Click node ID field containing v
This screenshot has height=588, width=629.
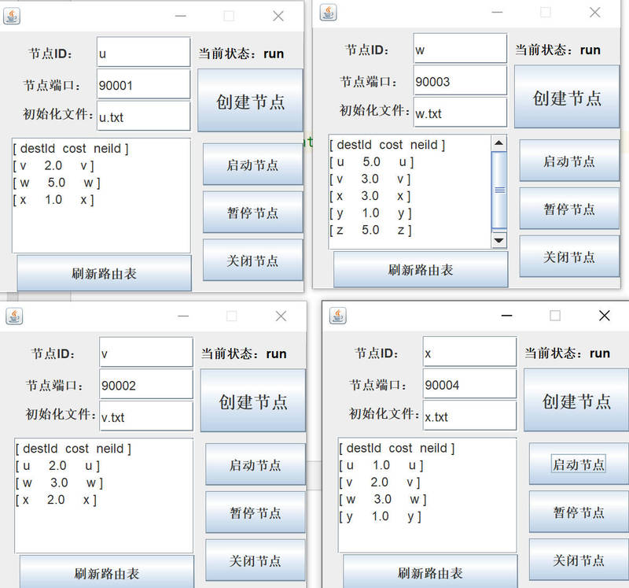click(x=146, y=352)
